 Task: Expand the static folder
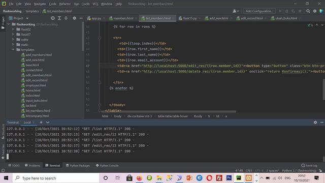point(13,44)
